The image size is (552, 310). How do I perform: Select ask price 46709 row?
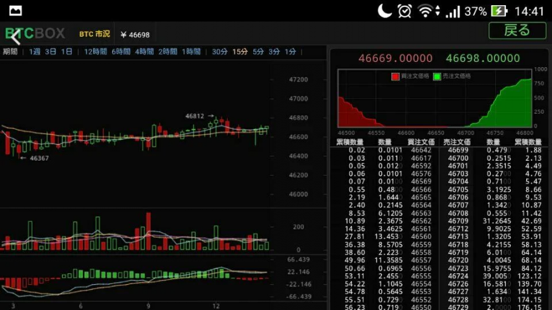(458, 221)
